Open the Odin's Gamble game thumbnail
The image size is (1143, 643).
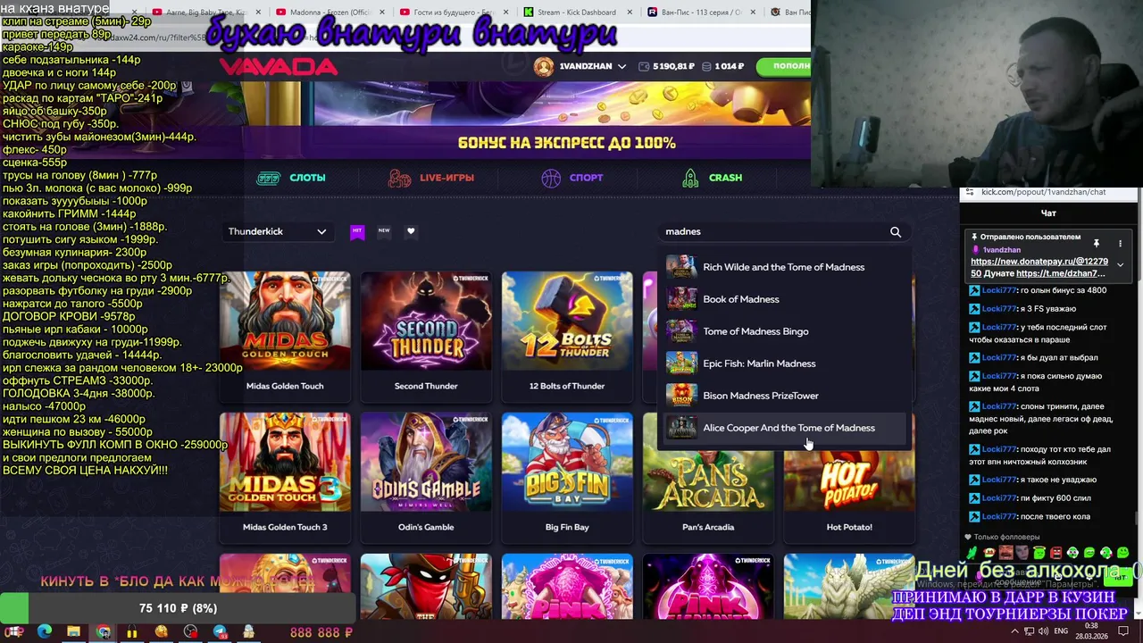[426, 462]
